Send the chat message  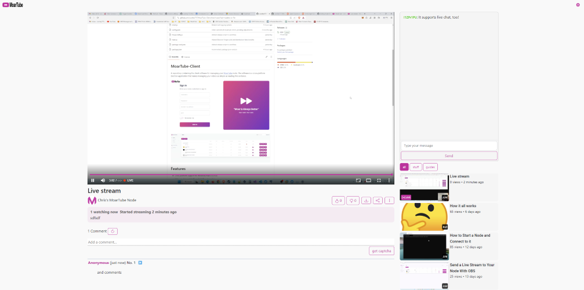pyautogui.click(x=449, y=155)
